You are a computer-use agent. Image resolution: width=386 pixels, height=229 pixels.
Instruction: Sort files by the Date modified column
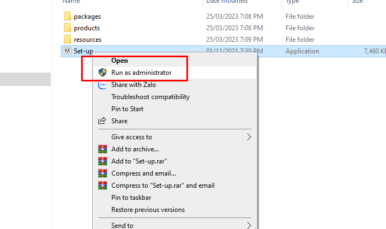(228, 2)
